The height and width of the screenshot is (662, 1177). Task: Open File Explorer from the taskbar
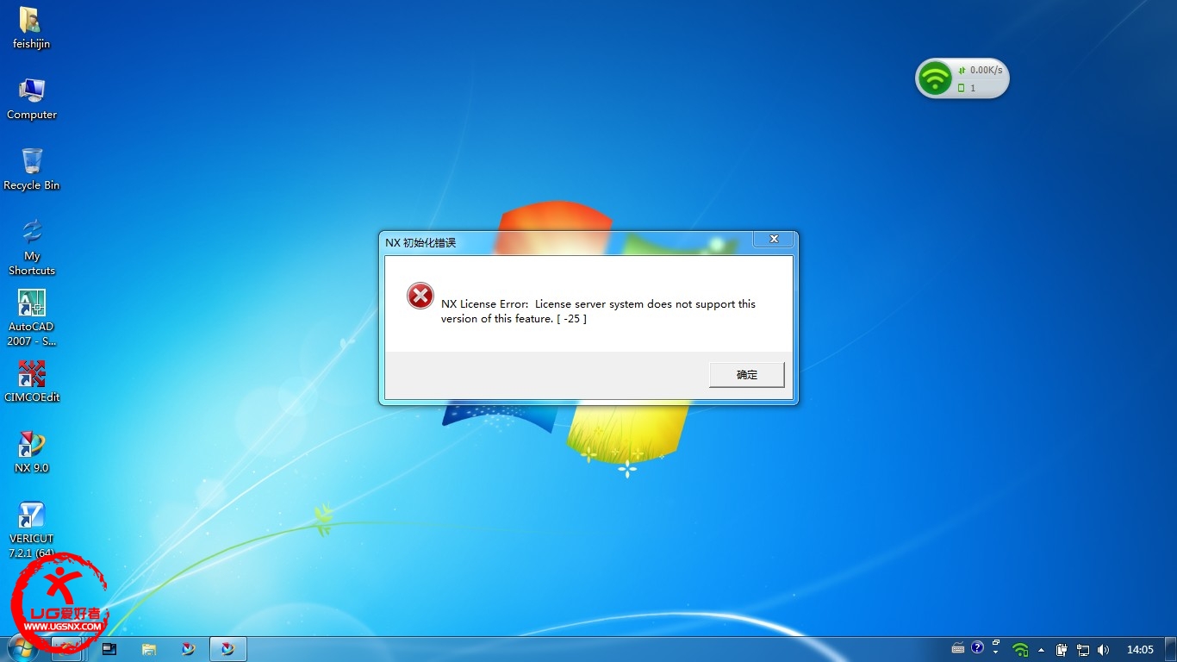[149, 649]
